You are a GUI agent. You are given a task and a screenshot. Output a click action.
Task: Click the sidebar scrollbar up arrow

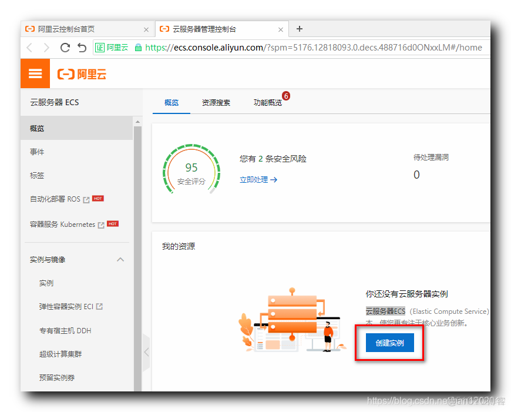(x=137, y=122)
